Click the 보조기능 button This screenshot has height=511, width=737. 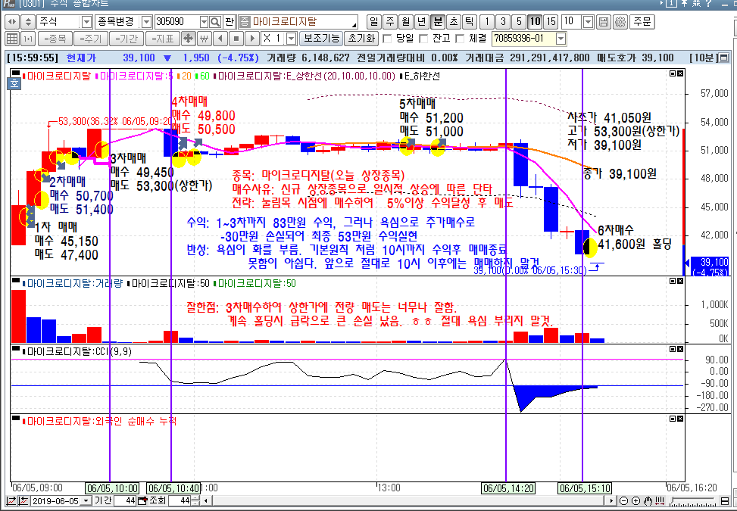click(x=320, y=39)
